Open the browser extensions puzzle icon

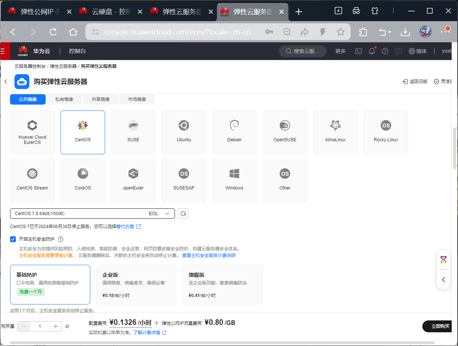coord(363,32)
